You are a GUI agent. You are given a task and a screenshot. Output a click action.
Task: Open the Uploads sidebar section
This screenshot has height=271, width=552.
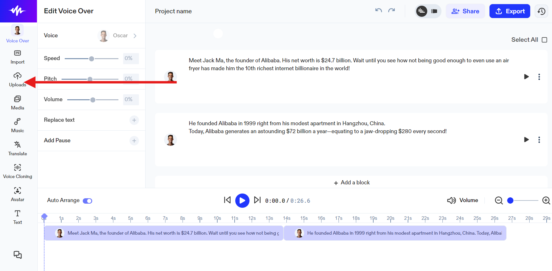18,80
